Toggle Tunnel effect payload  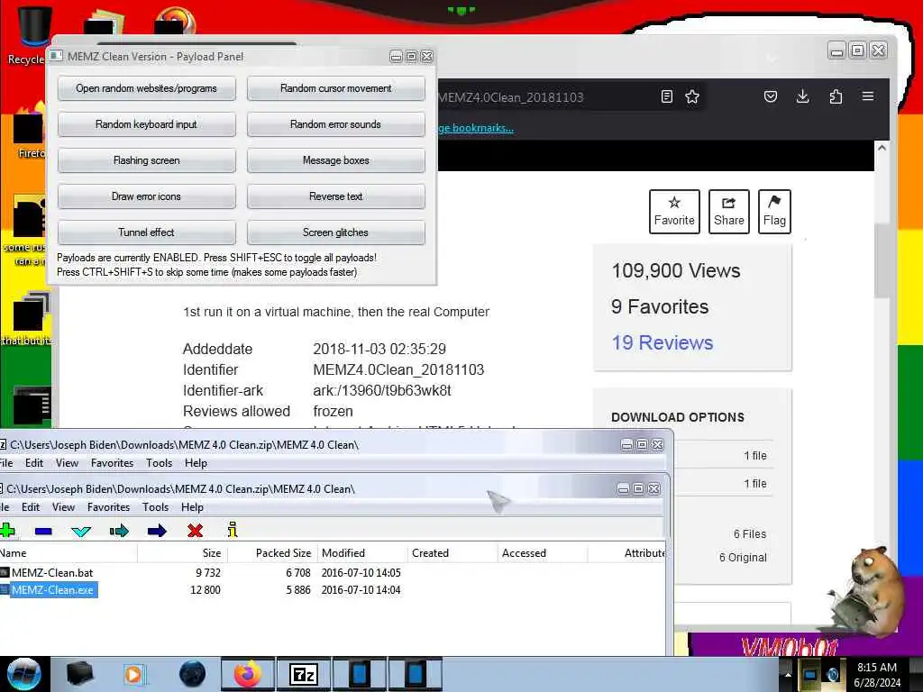[x=147, y=232]
